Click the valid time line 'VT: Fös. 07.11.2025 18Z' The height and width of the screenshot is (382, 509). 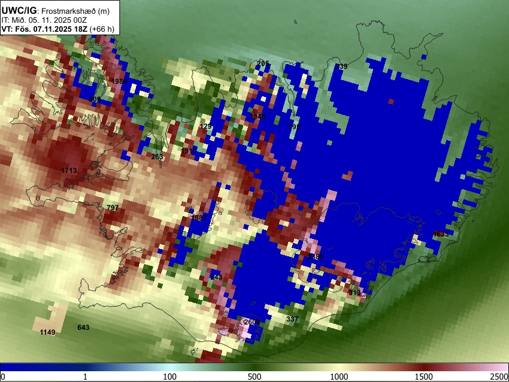tap(44, 29)
